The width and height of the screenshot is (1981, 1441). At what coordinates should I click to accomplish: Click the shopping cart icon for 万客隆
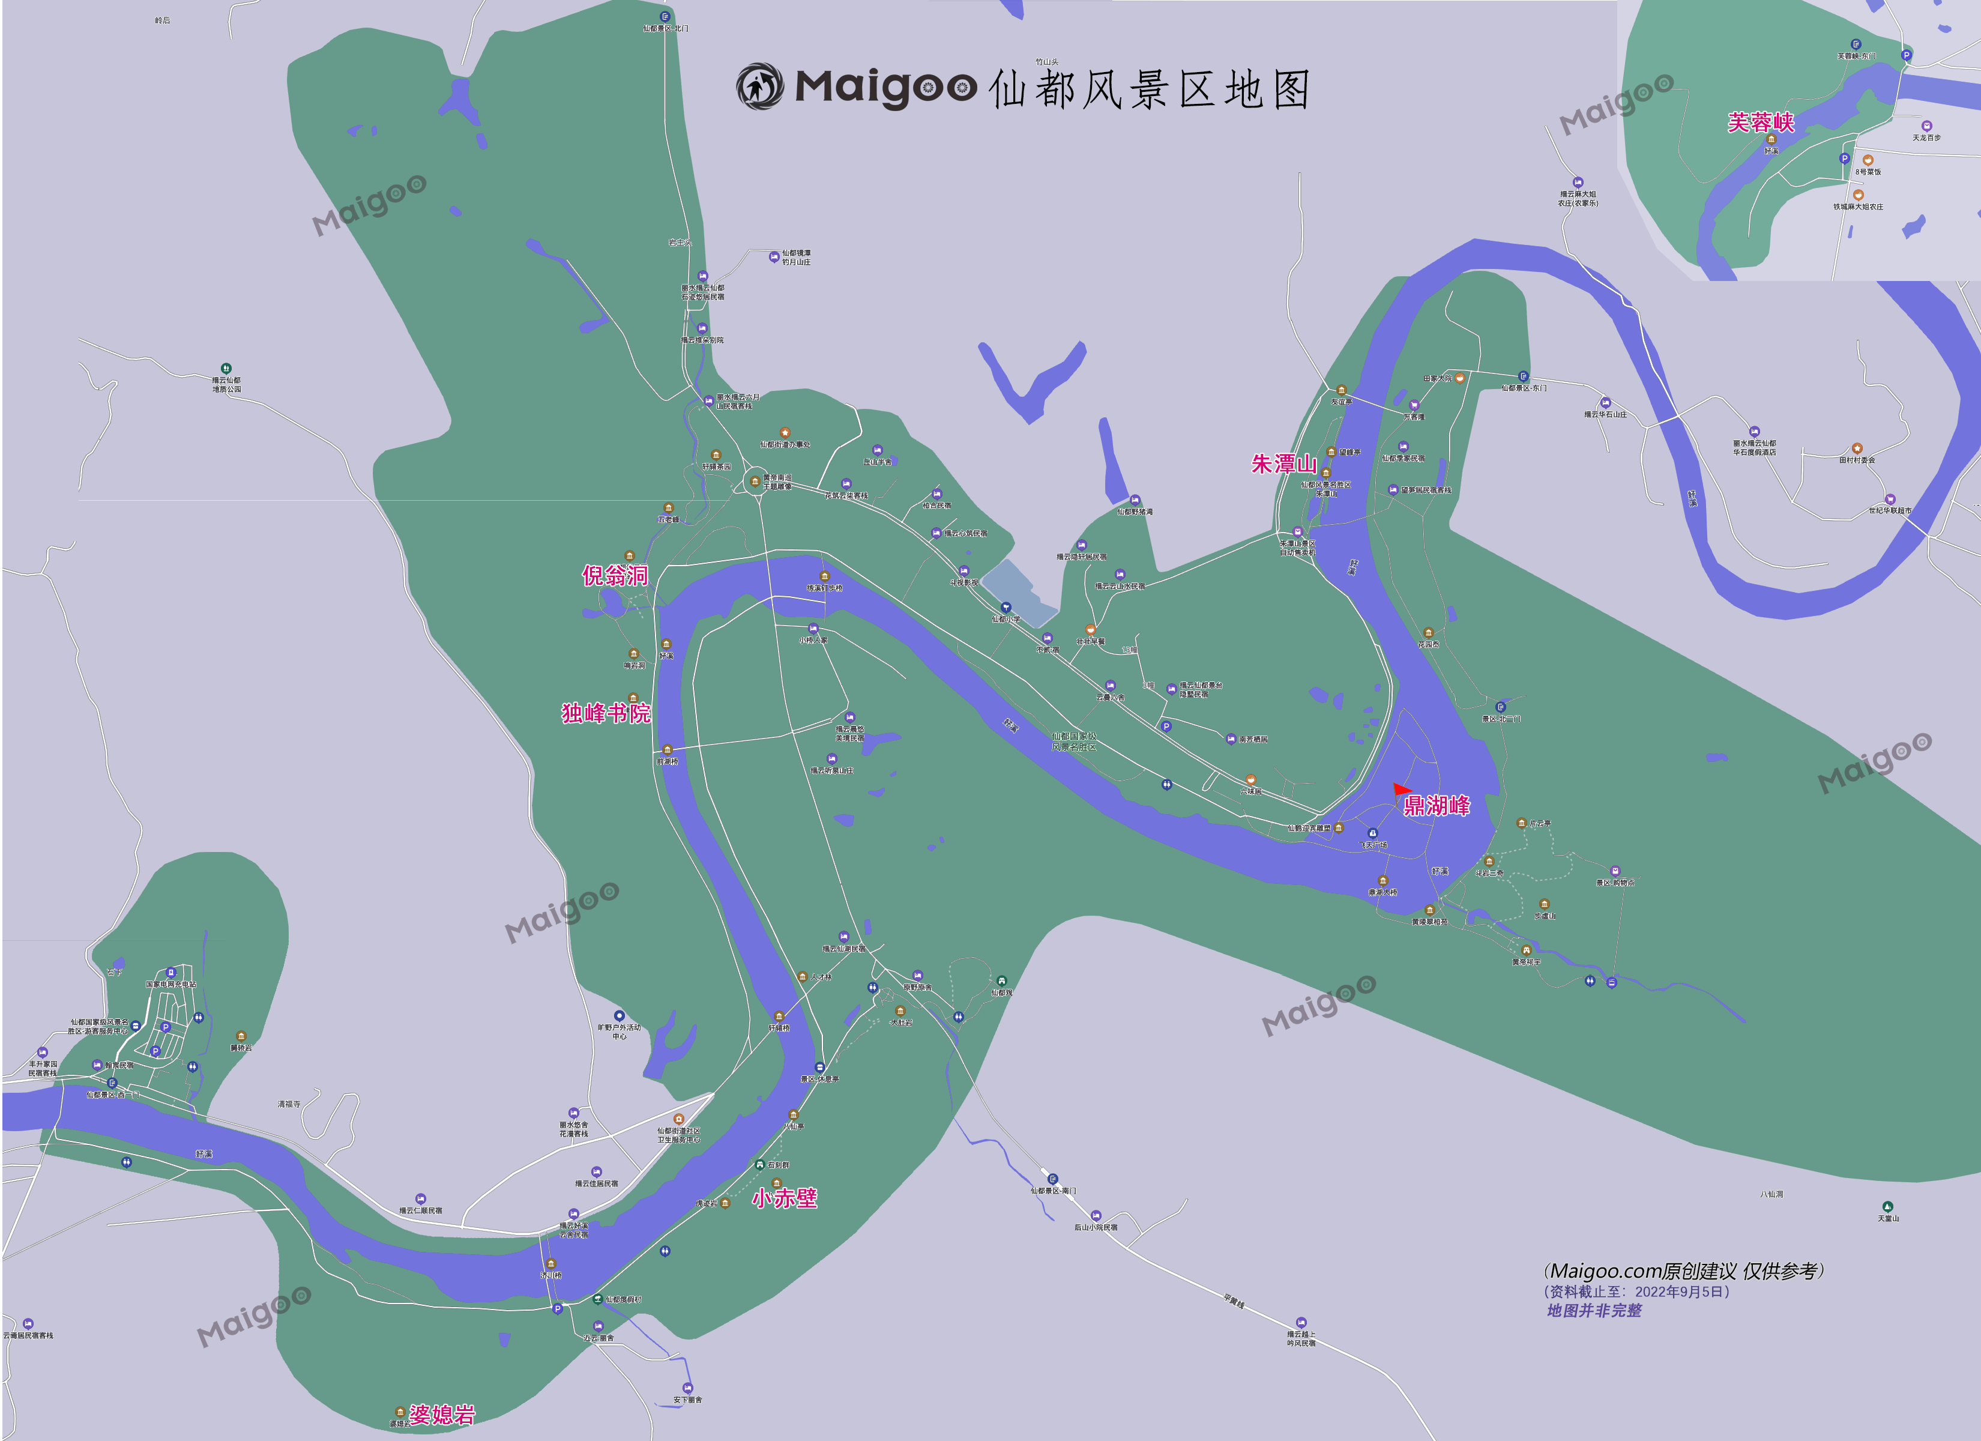tap(1413, 405)
